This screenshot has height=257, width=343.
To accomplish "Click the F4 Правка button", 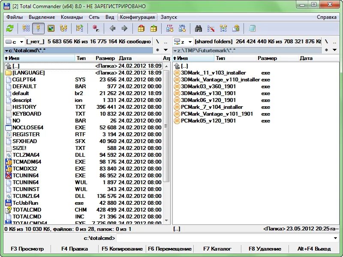I will tap(75, 249).
